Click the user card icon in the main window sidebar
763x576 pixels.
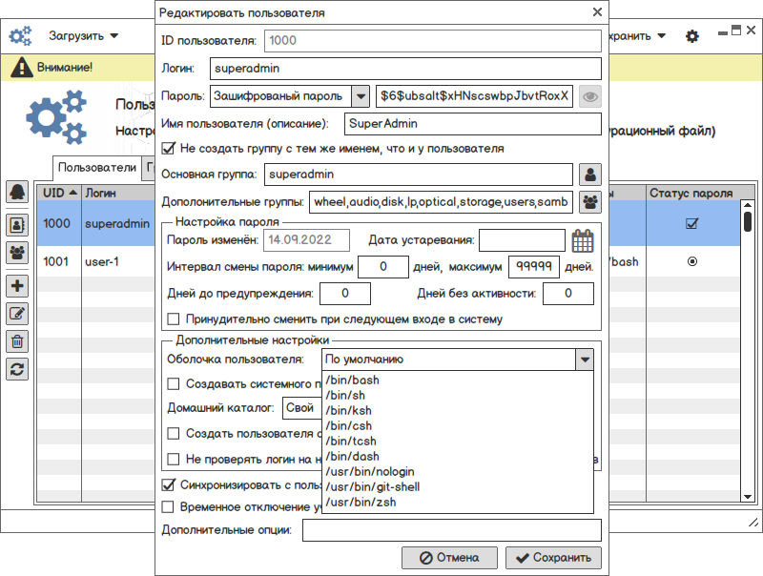pos(17,225)
